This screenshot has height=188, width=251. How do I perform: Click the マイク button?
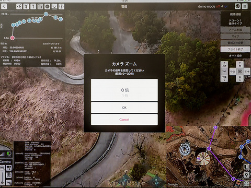(235, 36)
